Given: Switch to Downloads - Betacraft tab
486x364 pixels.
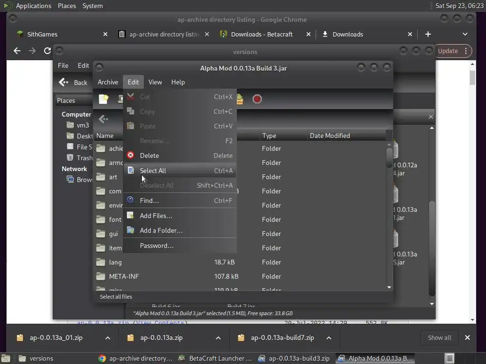Looking at the screenshot, I should tap(262, 34).
